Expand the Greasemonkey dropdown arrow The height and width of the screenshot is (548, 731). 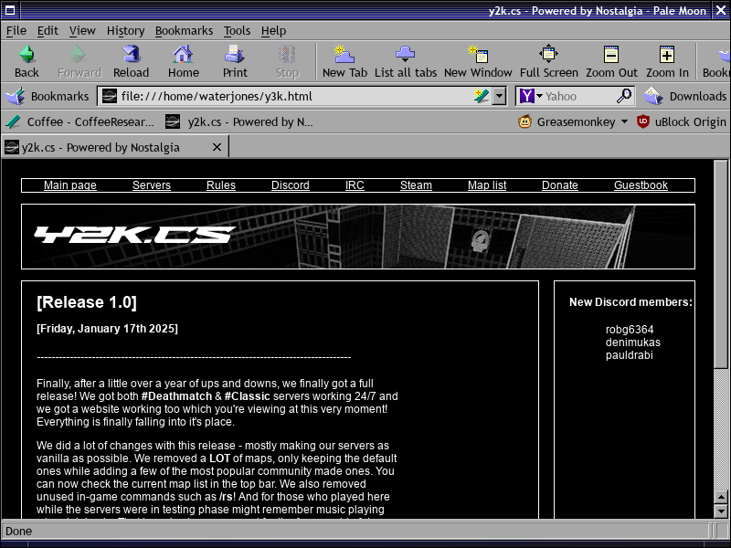click(x=624, y=121)
